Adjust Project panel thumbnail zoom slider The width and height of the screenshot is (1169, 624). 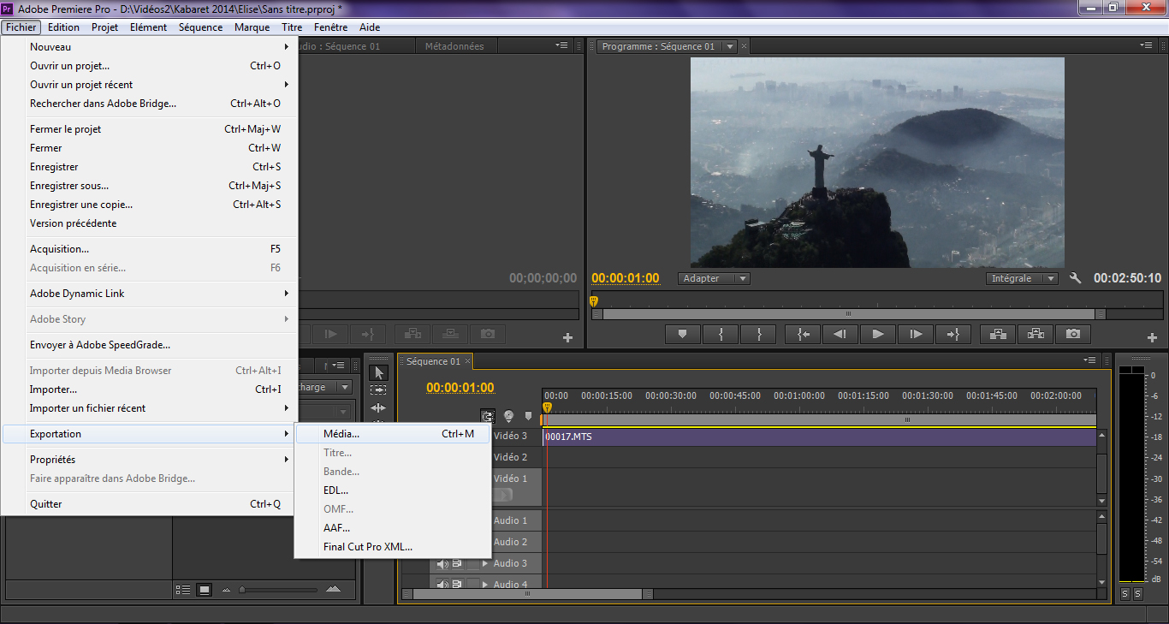[244, 590]
